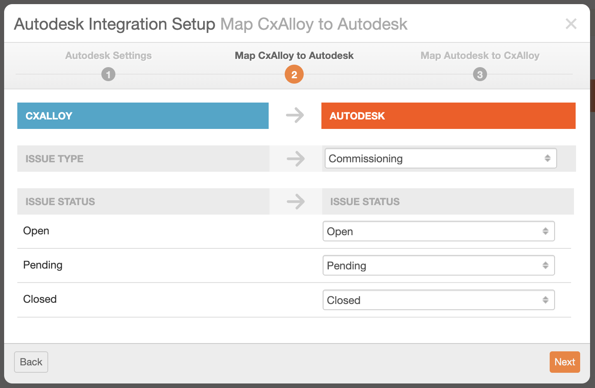This screenshot has height=388, width=595.
Task: Click the Closed label in CxAlloy column
Action: tap(40, 299)
